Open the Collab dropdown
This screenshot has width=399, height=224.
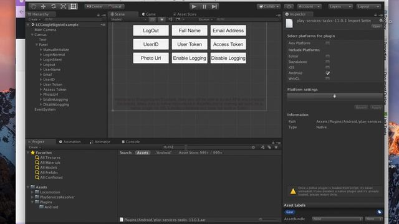[x=269, y=6]
